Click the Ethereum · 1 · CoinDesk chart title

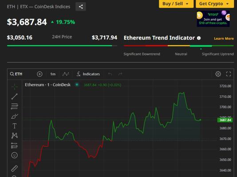click(x=47, y=85)
